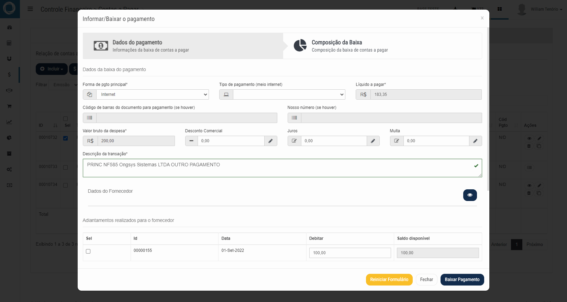The width and height of the screenshot is (567, 302).
Task: Open the hamburger menu in the header
Action: (x=30, y=9)
